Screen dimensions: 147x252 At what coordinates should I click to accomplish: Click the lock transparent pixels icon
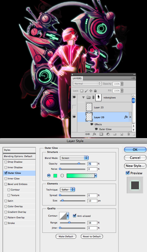(x=82, y=91)
